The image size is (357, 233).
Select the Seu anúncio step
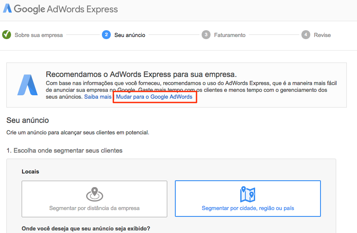click(x=130, y=35)
